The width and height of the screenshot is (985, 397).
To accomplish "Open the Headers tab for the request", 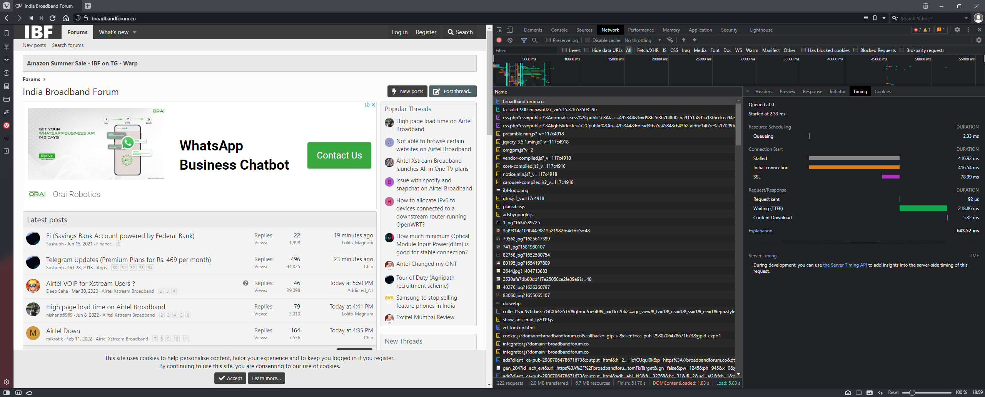I will 763,92.
